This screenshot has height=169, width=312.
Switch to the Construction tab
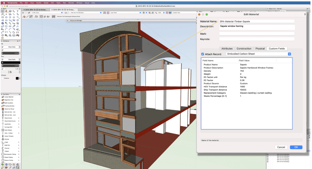pyautogui.click(x=244, y=49)
